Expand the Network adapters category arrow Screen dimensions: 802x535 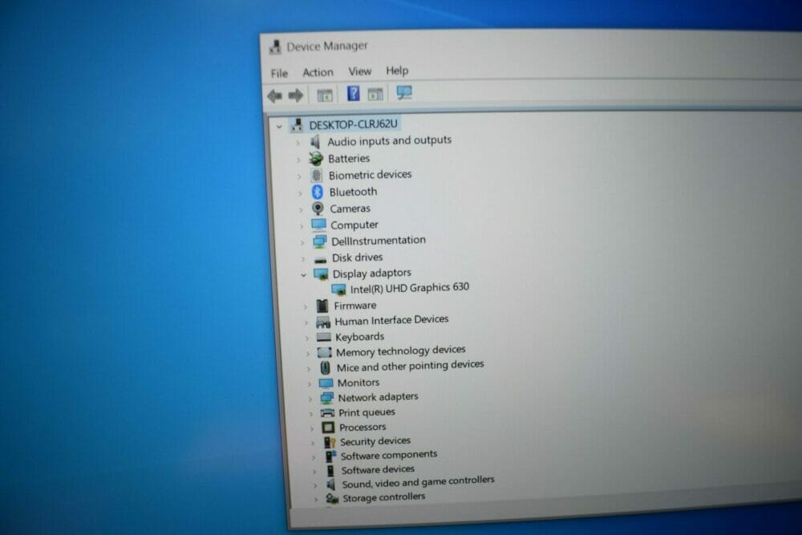pos(310,399)
